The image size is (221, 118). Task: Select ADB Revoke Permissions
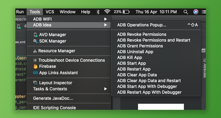tap(156, 35)
